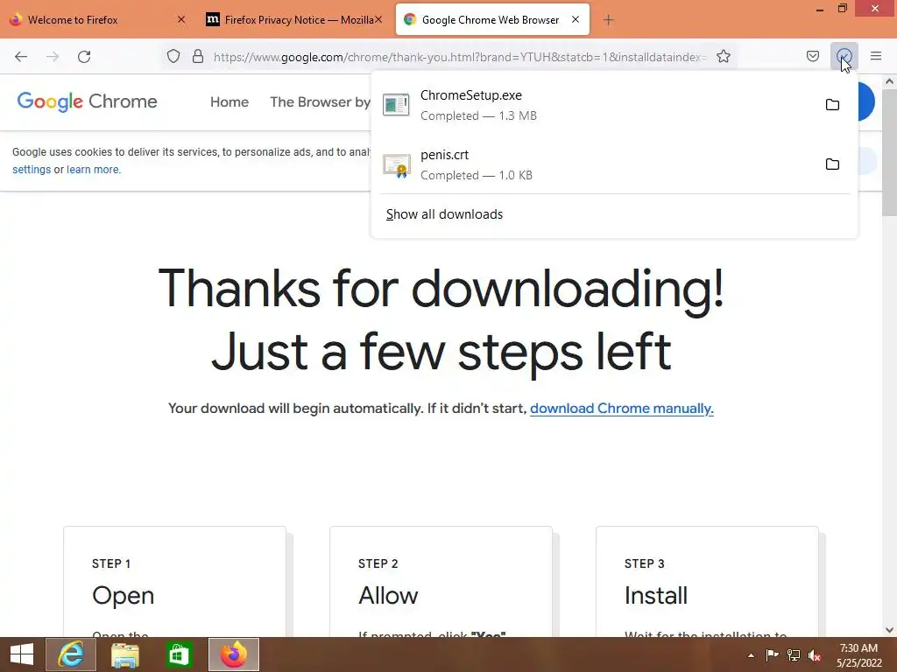Click the muted volume tray icon

coord(815,654)
